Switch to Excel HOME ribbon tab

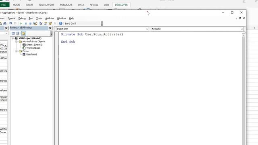coord(16,5)
